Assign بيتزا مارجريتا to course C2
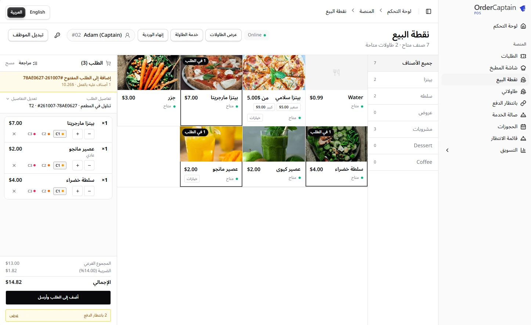 (46, 134)
